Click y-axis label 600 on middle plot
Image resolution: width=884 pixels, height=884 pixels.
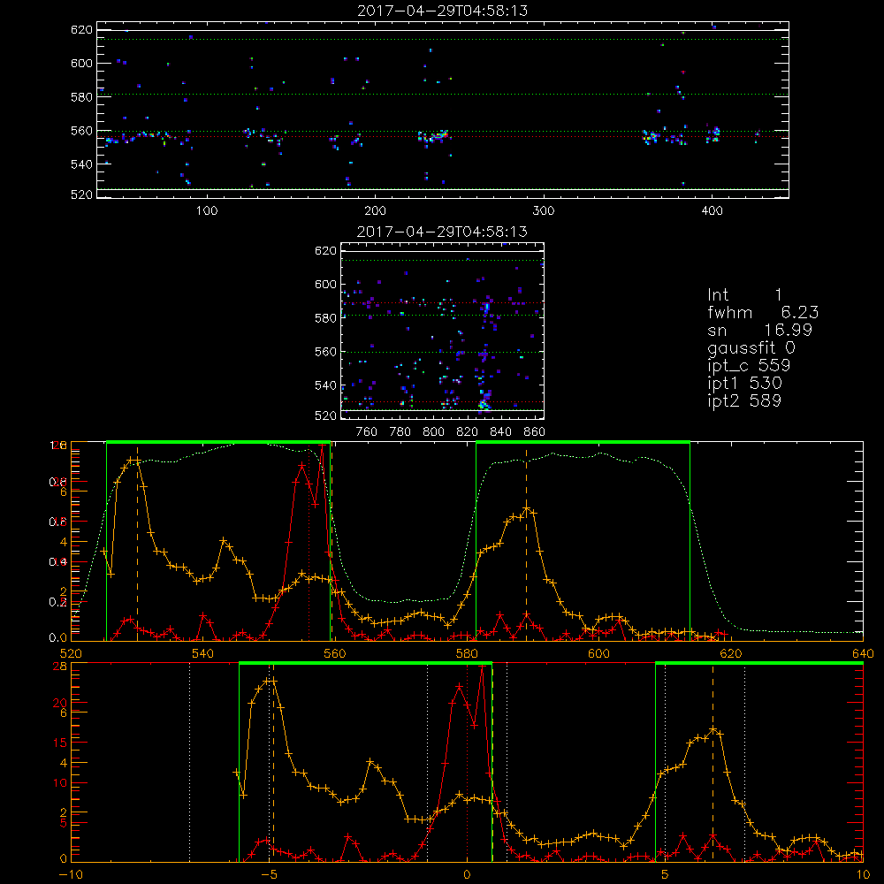325,284
